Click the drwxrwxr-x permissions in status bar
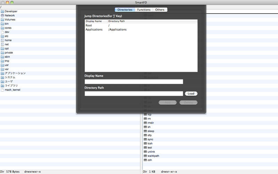This screenshot has height=174, width=278. tap(32, 172)
